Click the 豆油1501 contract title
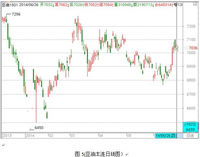The image size is (200, 157). 10,5
